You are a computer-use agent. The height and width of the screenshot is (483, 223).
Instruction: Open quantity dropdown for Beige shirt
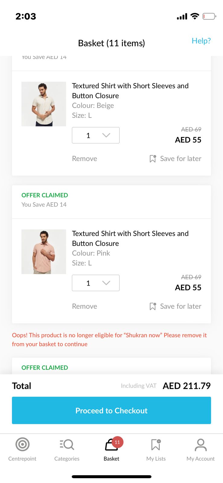pos(96,135)
